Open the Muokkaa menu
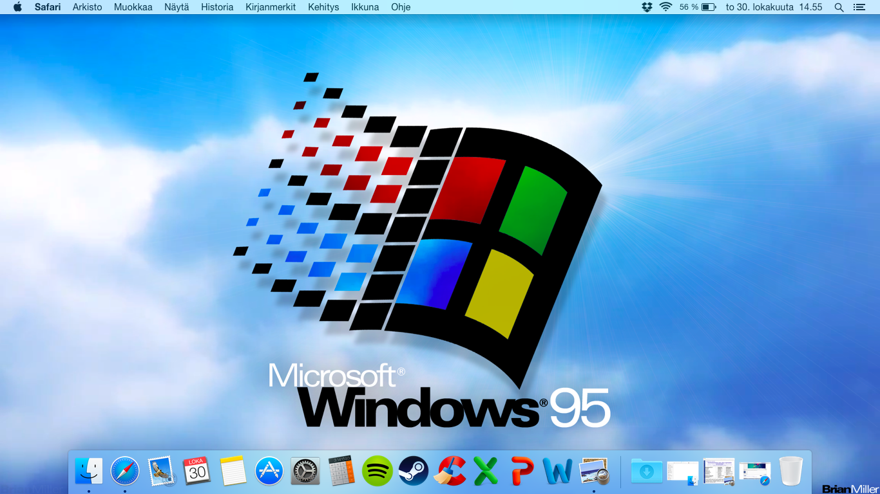 (133, 7)
